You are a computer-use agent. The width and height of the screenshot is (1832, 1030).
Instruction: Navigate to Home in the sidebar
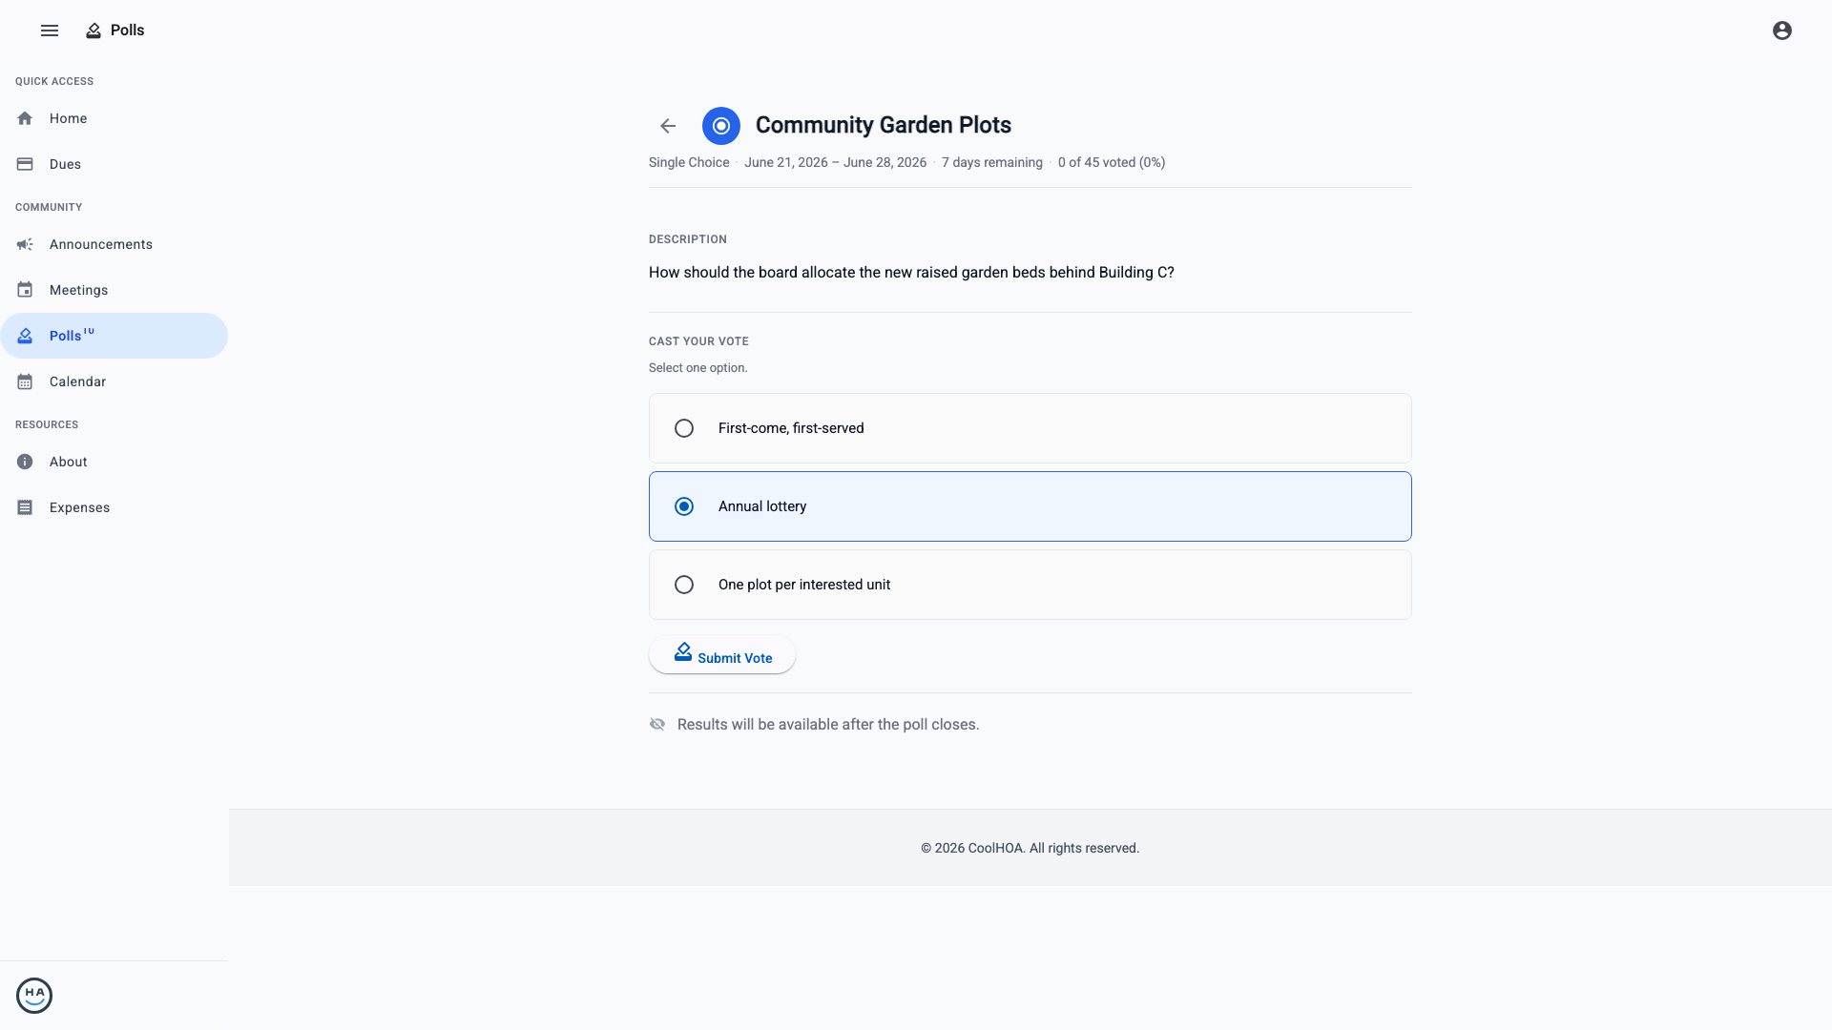114,118
